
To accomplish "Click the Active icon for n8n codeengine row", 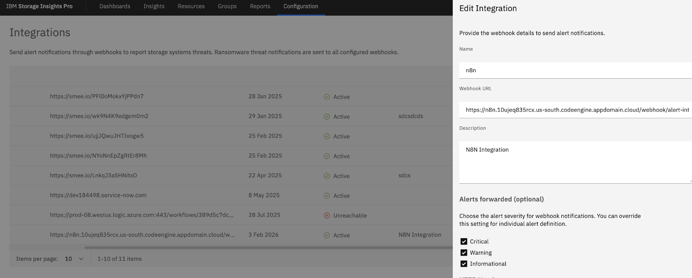I will click(327, 235).
